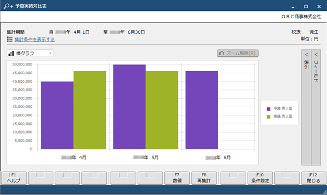Click the purple budget bar for 4月
This screenshot has height=195, width=327.
pyautogui.click(x=57, y=115)
